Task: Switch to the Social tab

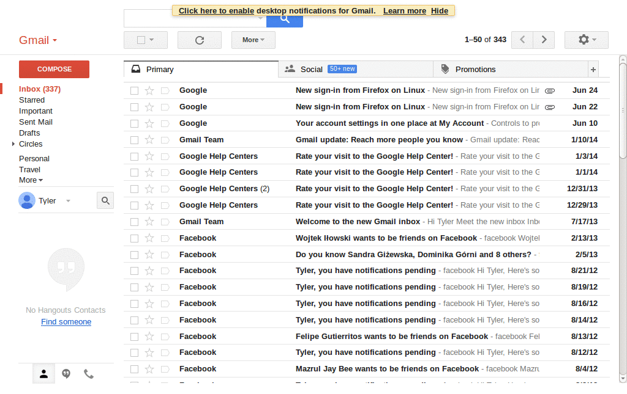Action: click(356, 70)
